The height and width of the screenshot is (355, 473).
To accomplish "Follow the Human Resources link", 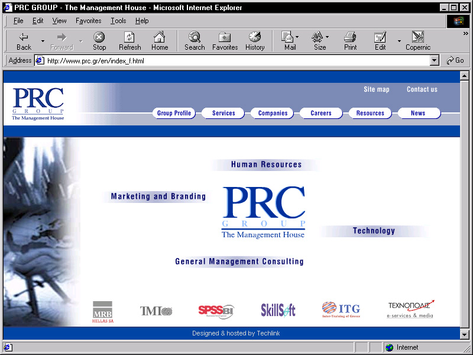I will [266, 164].
